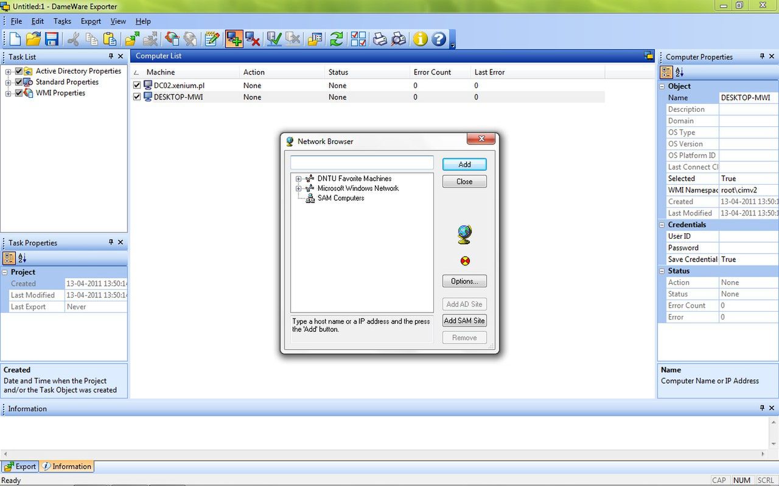This screenshot has width=779, height=486.
Task: Expand Microsoft Windows Network node
Action: (299, 189)
